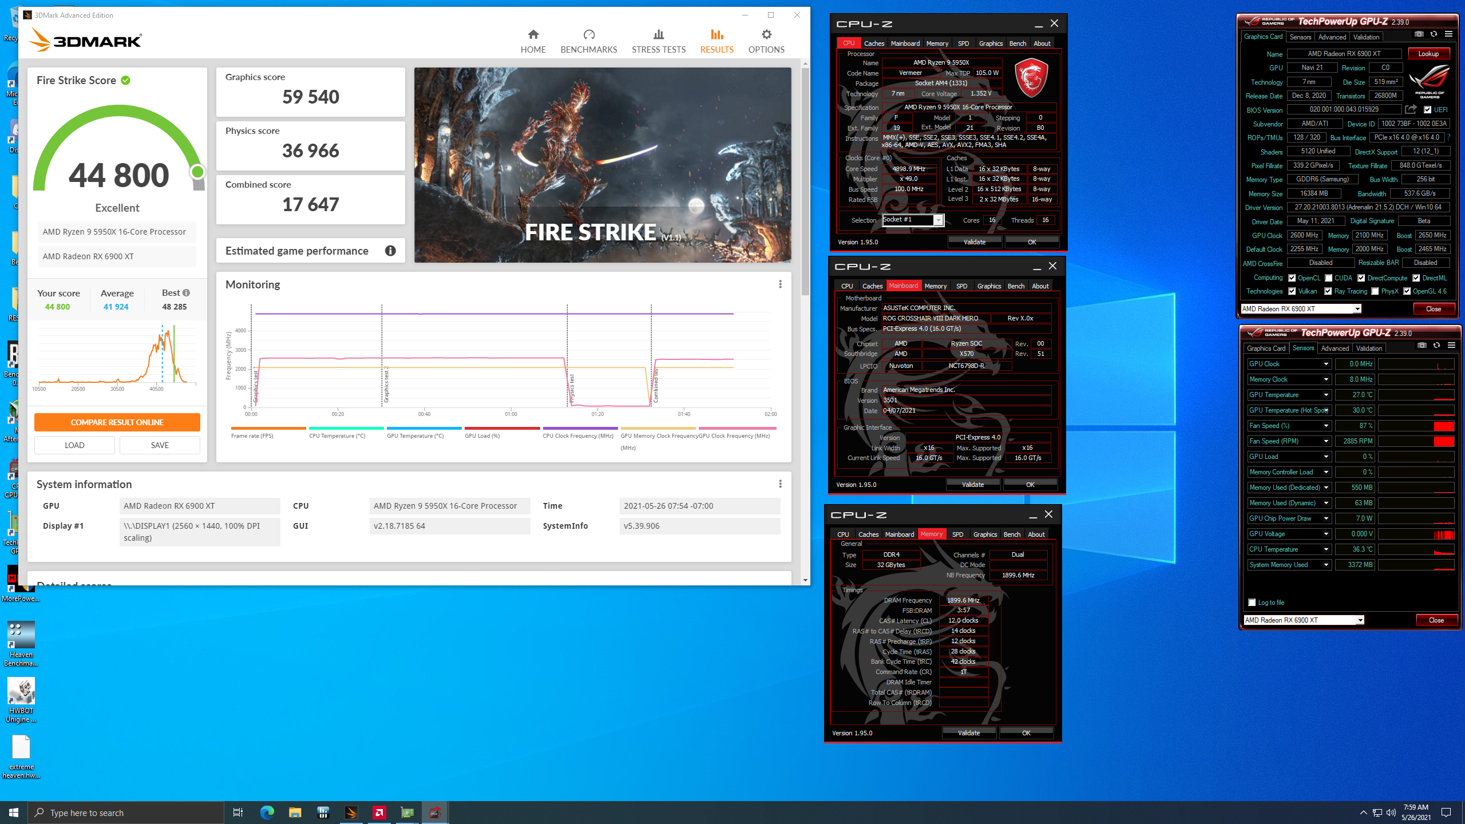
Task: Toggle the DirectCompute checkbox in GPU-Z
Action: point(1361,278)
